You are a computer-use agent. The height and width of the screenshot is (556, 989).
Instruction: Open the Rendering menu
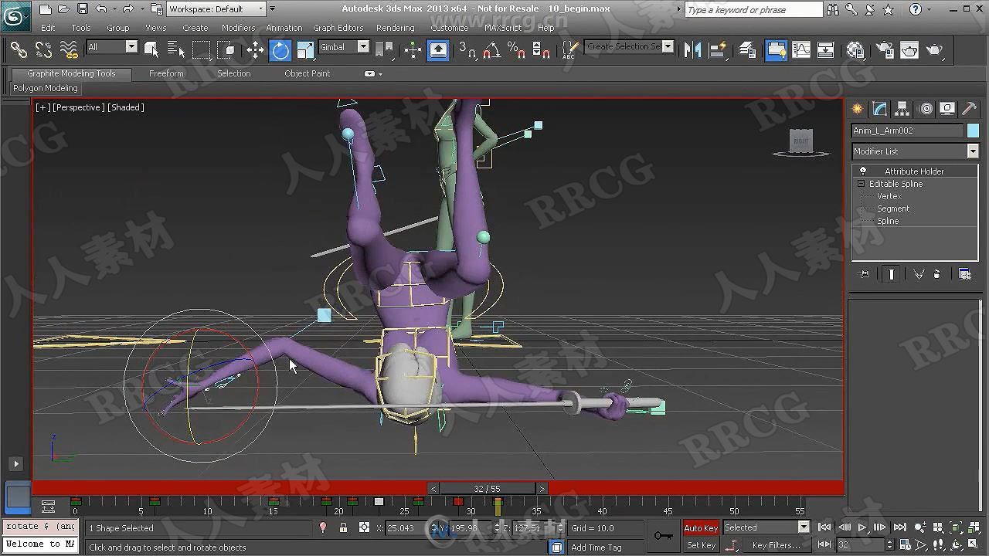(395, 28)
